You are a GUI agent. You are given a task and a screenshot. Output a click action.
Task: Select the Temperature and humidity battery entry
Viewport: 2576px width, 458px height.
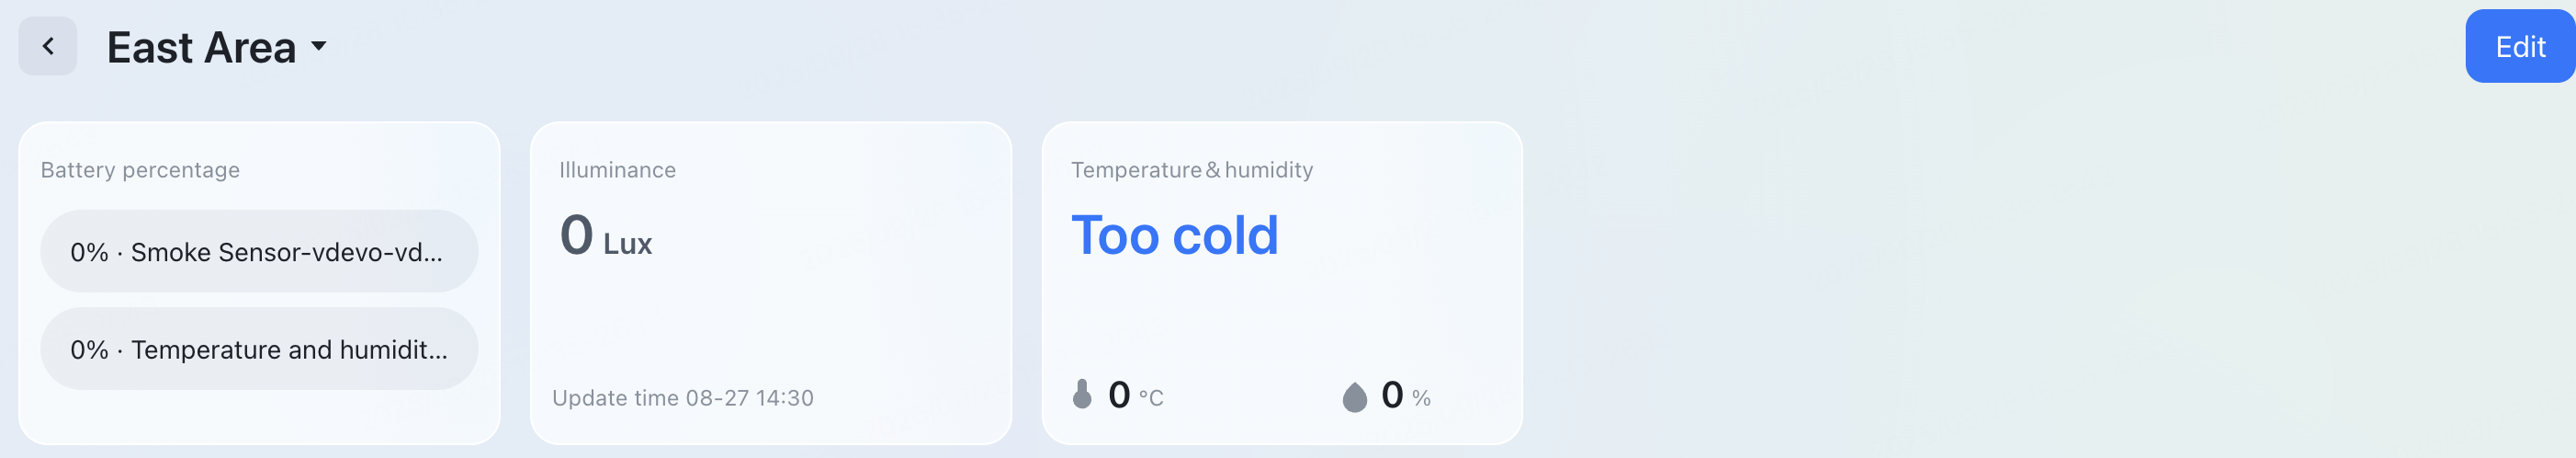click(x=259, y=349)
